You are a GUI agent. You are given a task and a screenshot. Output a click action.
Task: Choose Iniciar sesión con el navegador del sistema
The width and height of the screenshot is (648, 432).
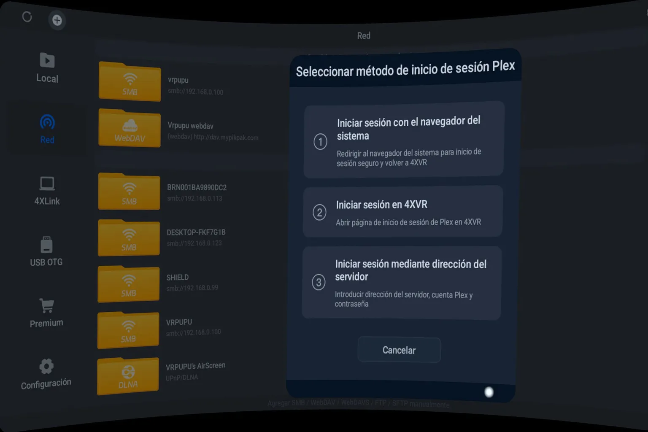404,140
